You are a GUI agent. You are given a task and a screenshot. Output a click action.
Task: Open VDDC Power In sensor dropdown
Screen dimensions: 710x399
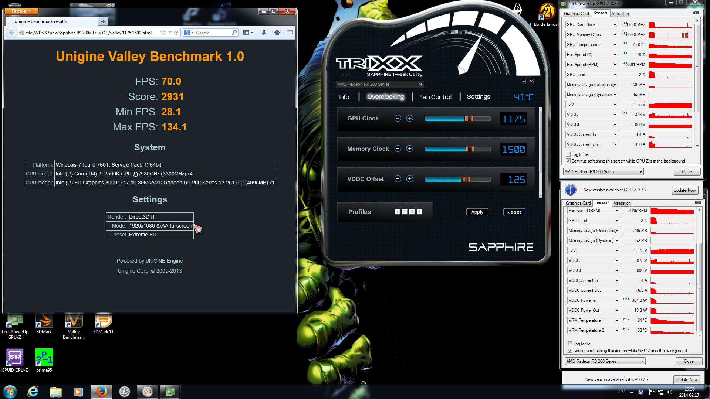pyautogui.click(x=617, y=300)
